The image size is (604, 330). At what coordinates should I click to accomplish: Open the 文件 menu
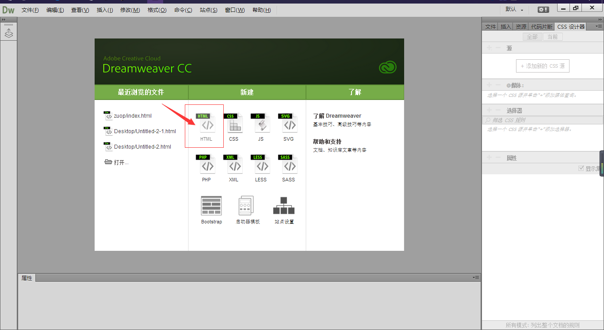[x=30, y=10]
